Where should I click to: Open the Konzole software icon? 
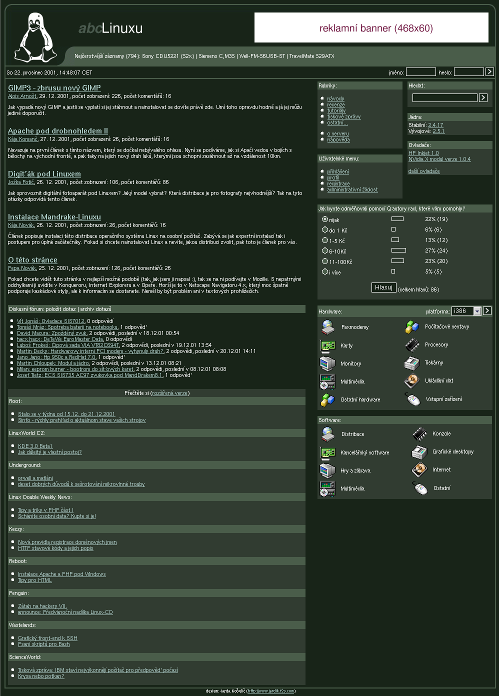tap(419, 434)
